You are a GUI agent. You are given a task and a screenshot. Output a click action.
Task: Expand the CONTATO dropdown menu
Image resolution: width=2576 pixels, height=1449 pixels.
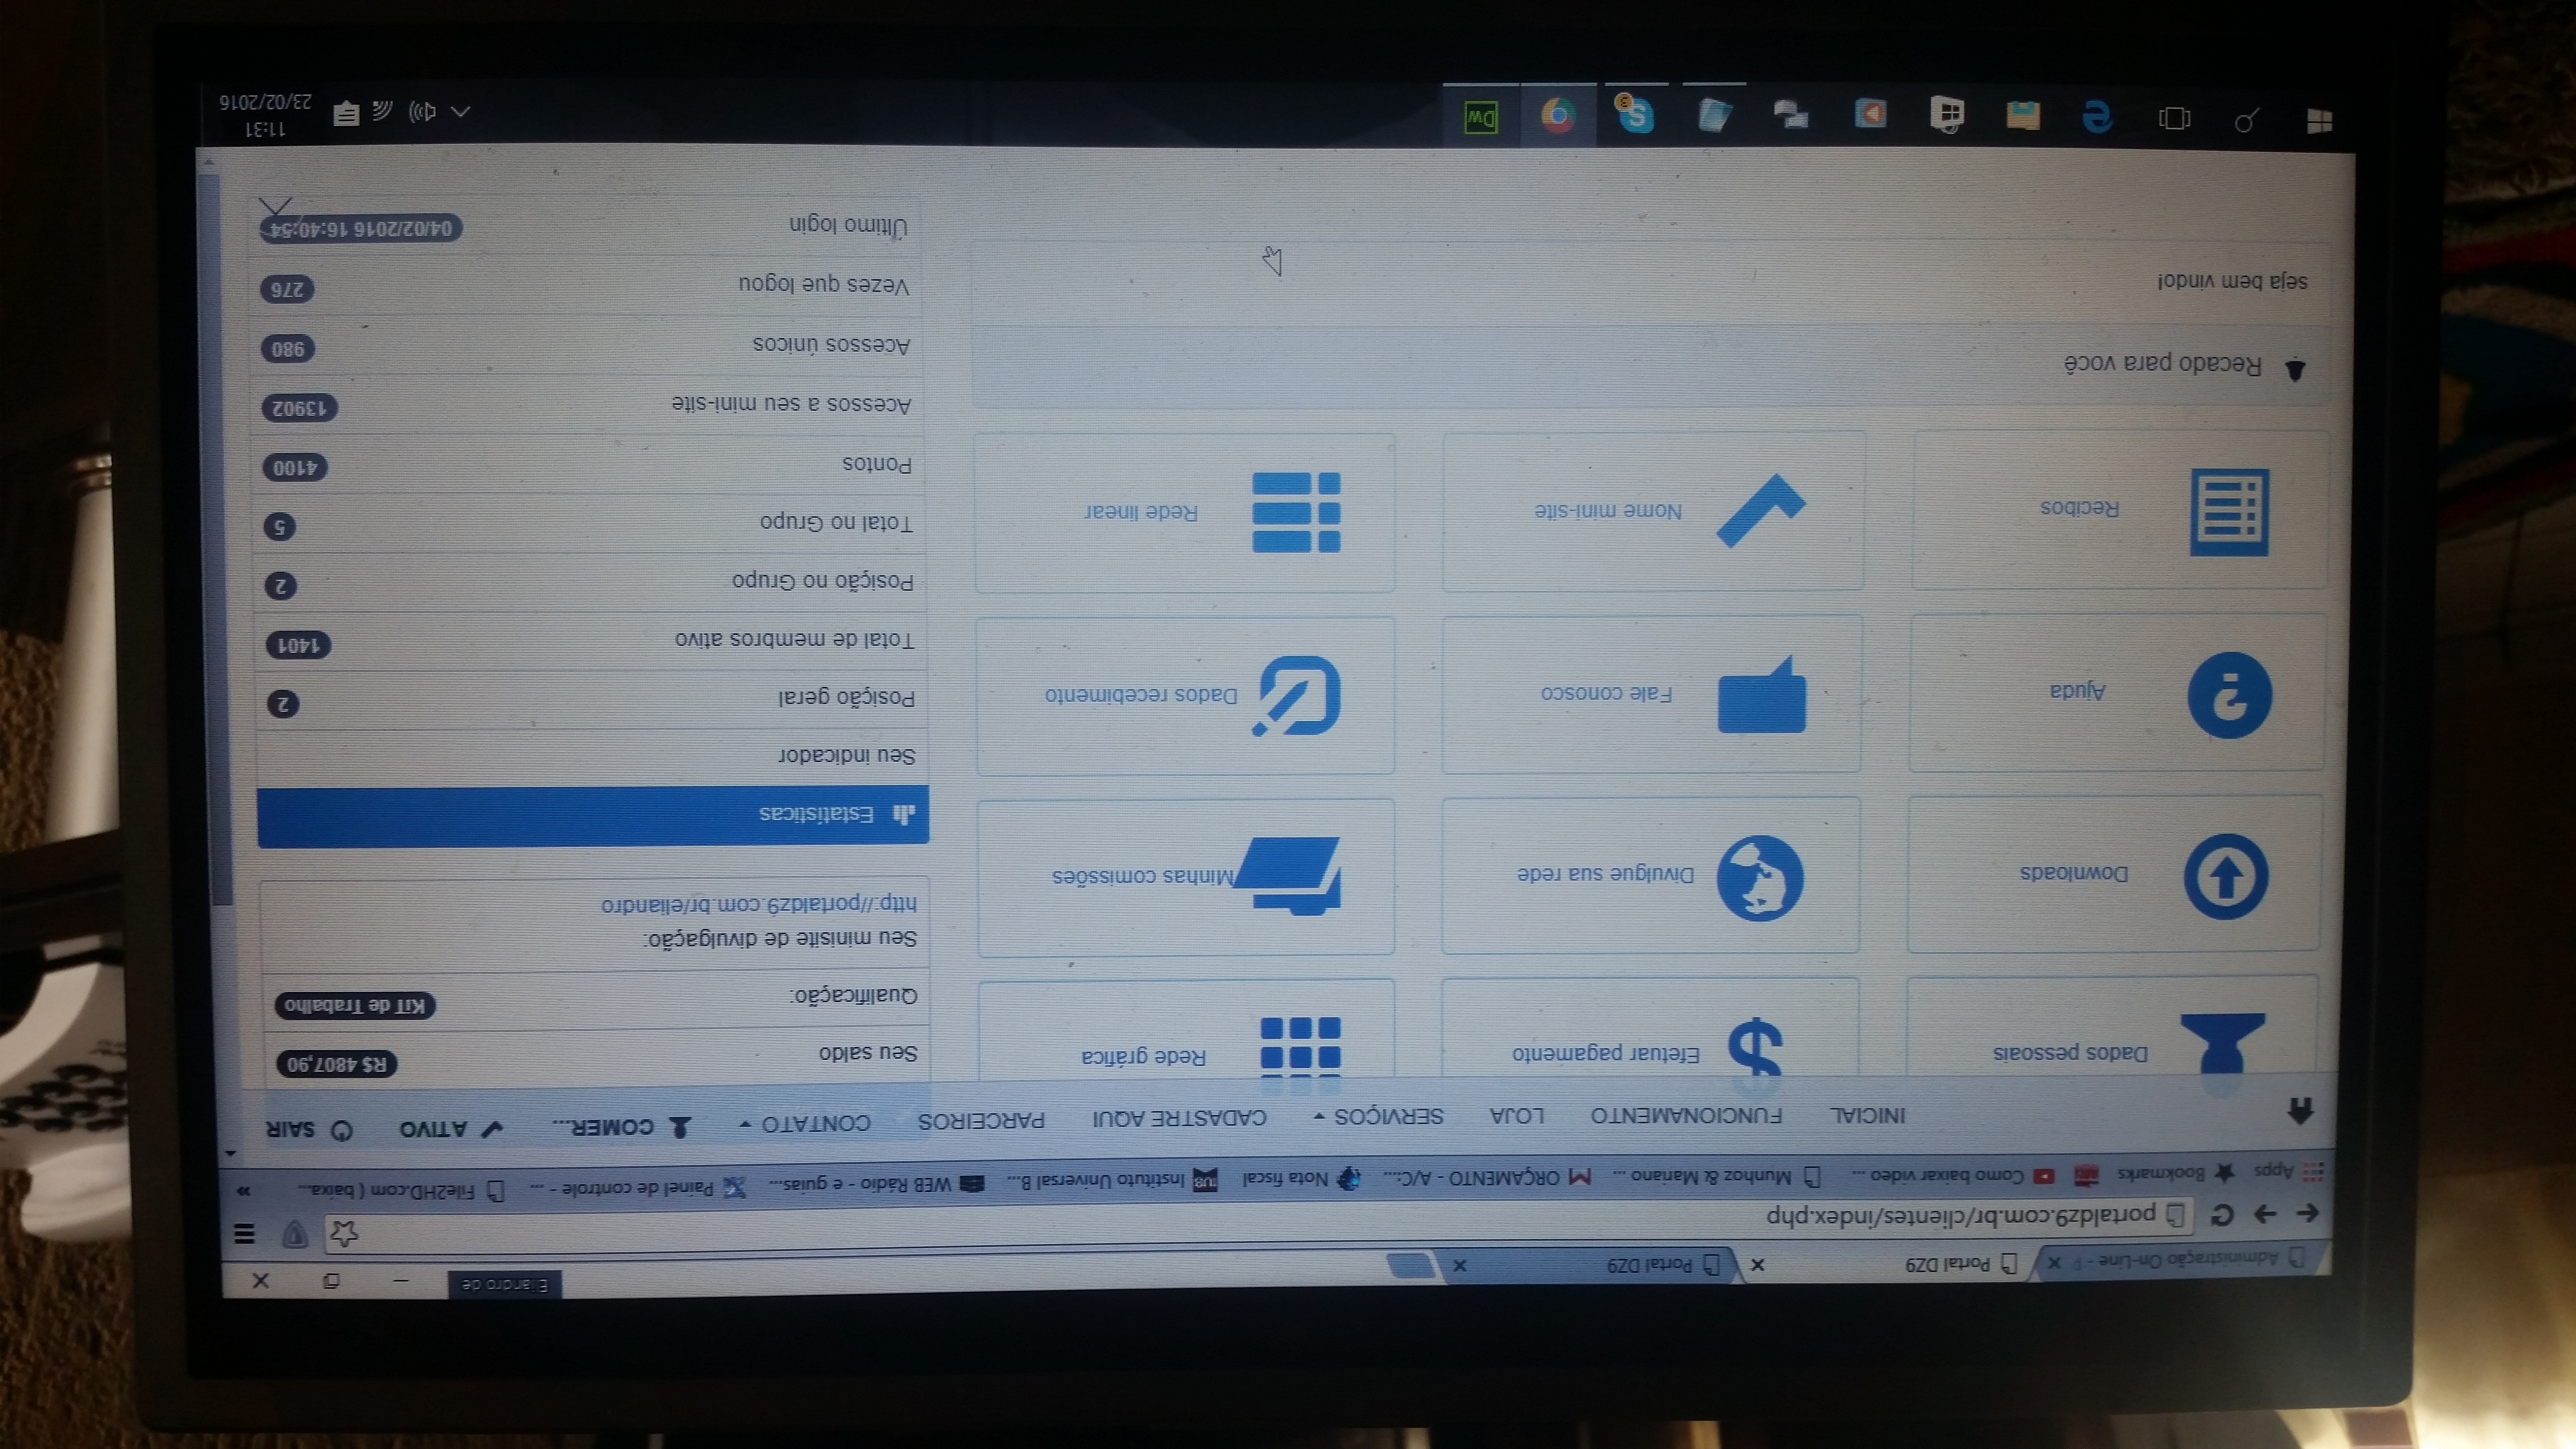click(x=805, y=1123)
